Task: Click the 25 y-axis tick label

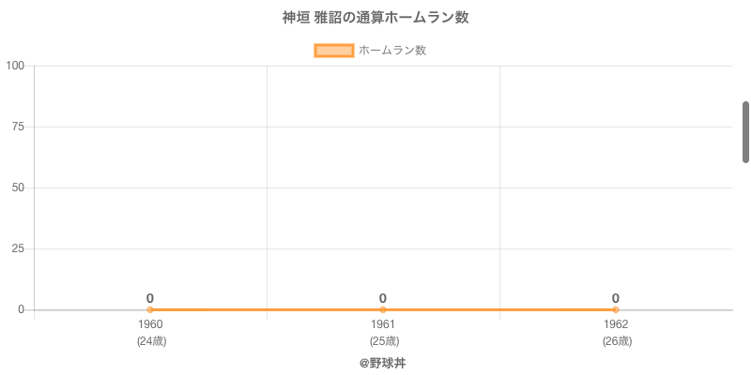Action: click(x=18, y=248)
